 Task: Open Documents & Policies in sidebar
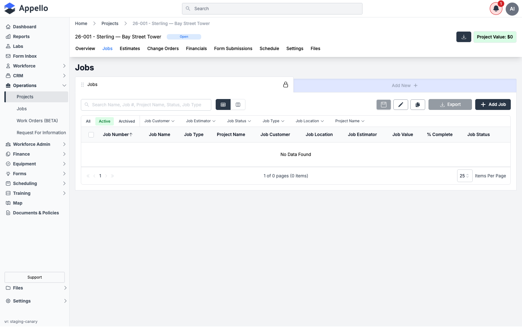[36, 213]
